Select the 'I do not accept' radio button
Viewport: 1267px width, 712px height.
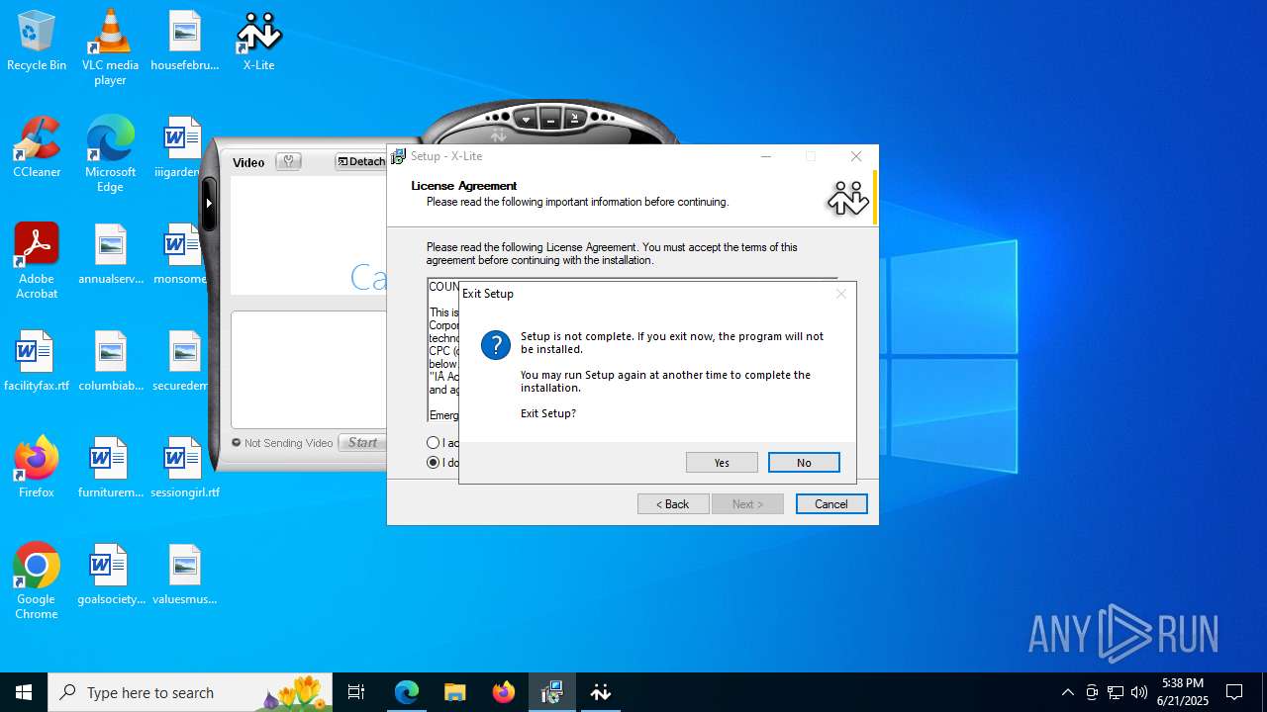coord(434,463)
